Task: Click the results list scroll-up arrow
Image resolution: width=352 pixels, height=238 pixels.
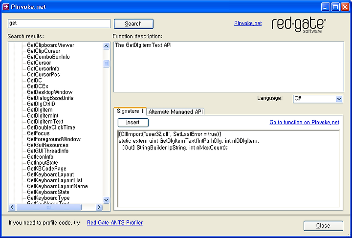Action: (106, 46)
